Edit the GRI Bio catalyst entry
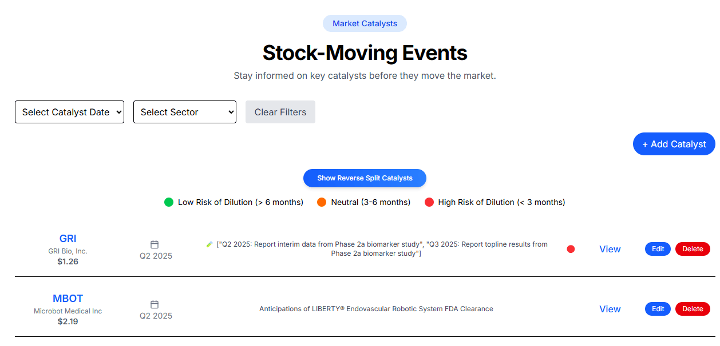 click(x=658, y=249)
